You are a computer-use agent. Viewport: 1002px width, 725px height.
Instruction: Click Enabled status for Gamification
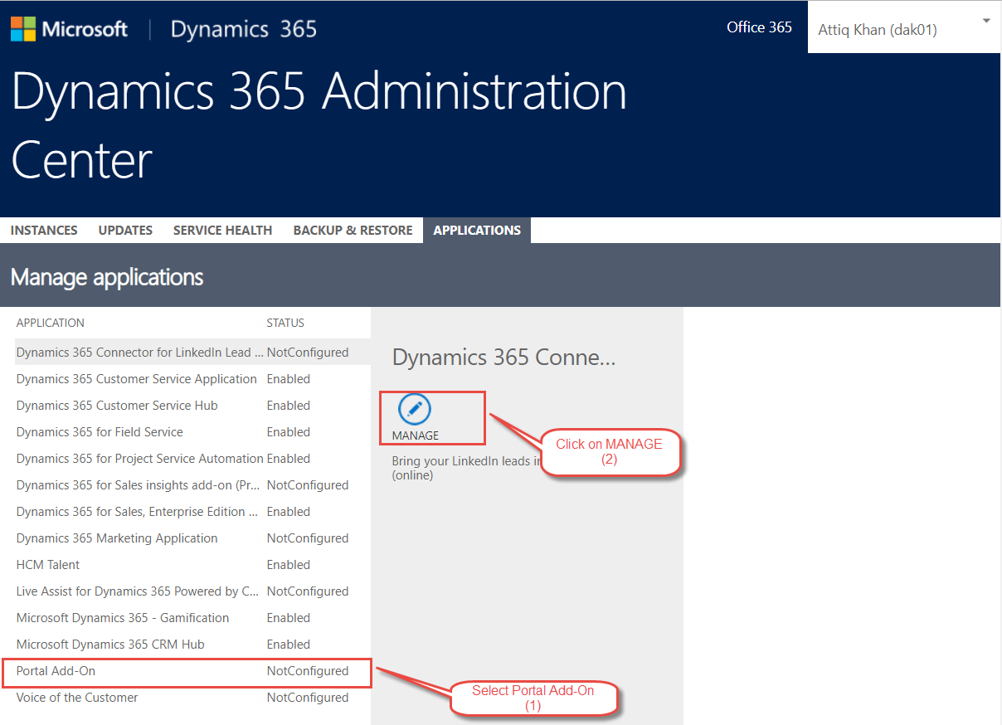289,618
